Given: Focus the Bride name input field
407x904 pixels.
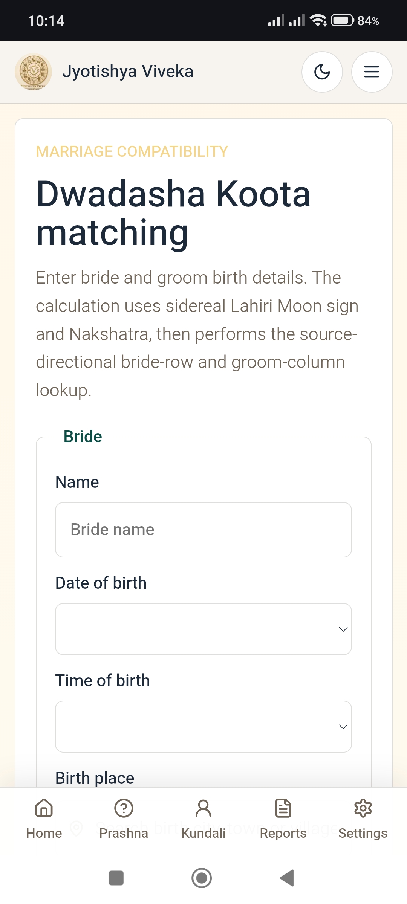Looking at the screenshot, I should click(203, 530).
